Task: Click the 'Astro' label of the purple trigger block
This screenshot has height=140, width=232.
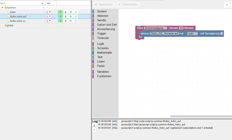Action: [x=140, y=28]
